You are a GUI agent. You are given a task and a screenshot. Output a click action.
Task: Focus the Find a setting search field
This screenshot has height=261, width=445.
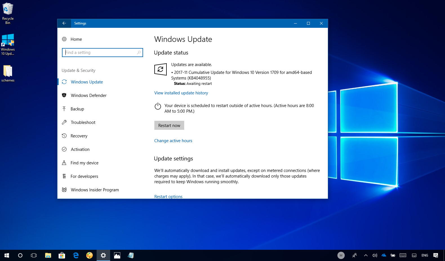tap(103, 53)
